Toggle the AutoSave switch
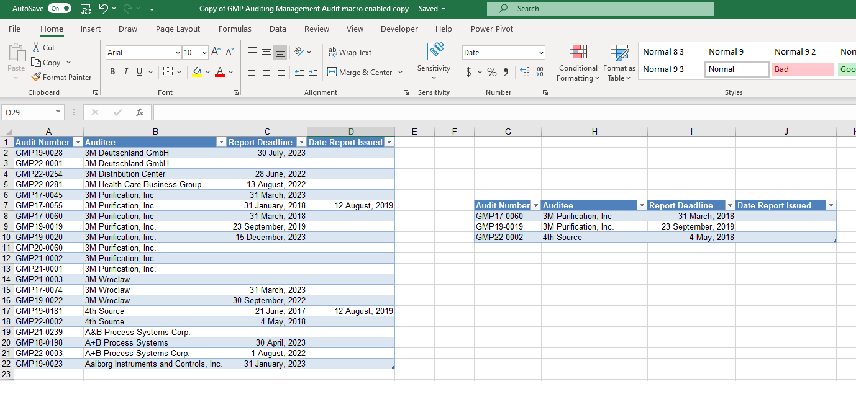856x402 pixels. point(60,9)
